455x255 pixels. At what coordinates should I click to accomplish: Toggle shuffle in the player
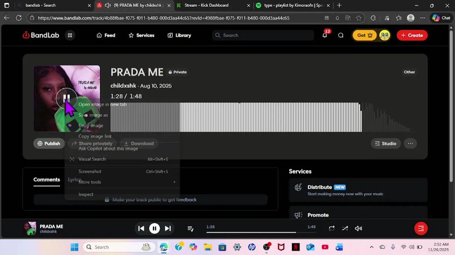click(x=345, y=228)
